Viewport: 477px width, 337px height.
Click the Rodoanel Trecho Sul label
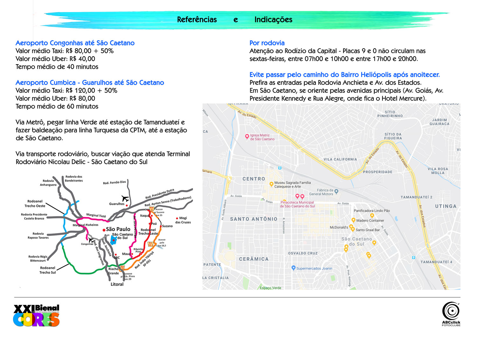47,270
